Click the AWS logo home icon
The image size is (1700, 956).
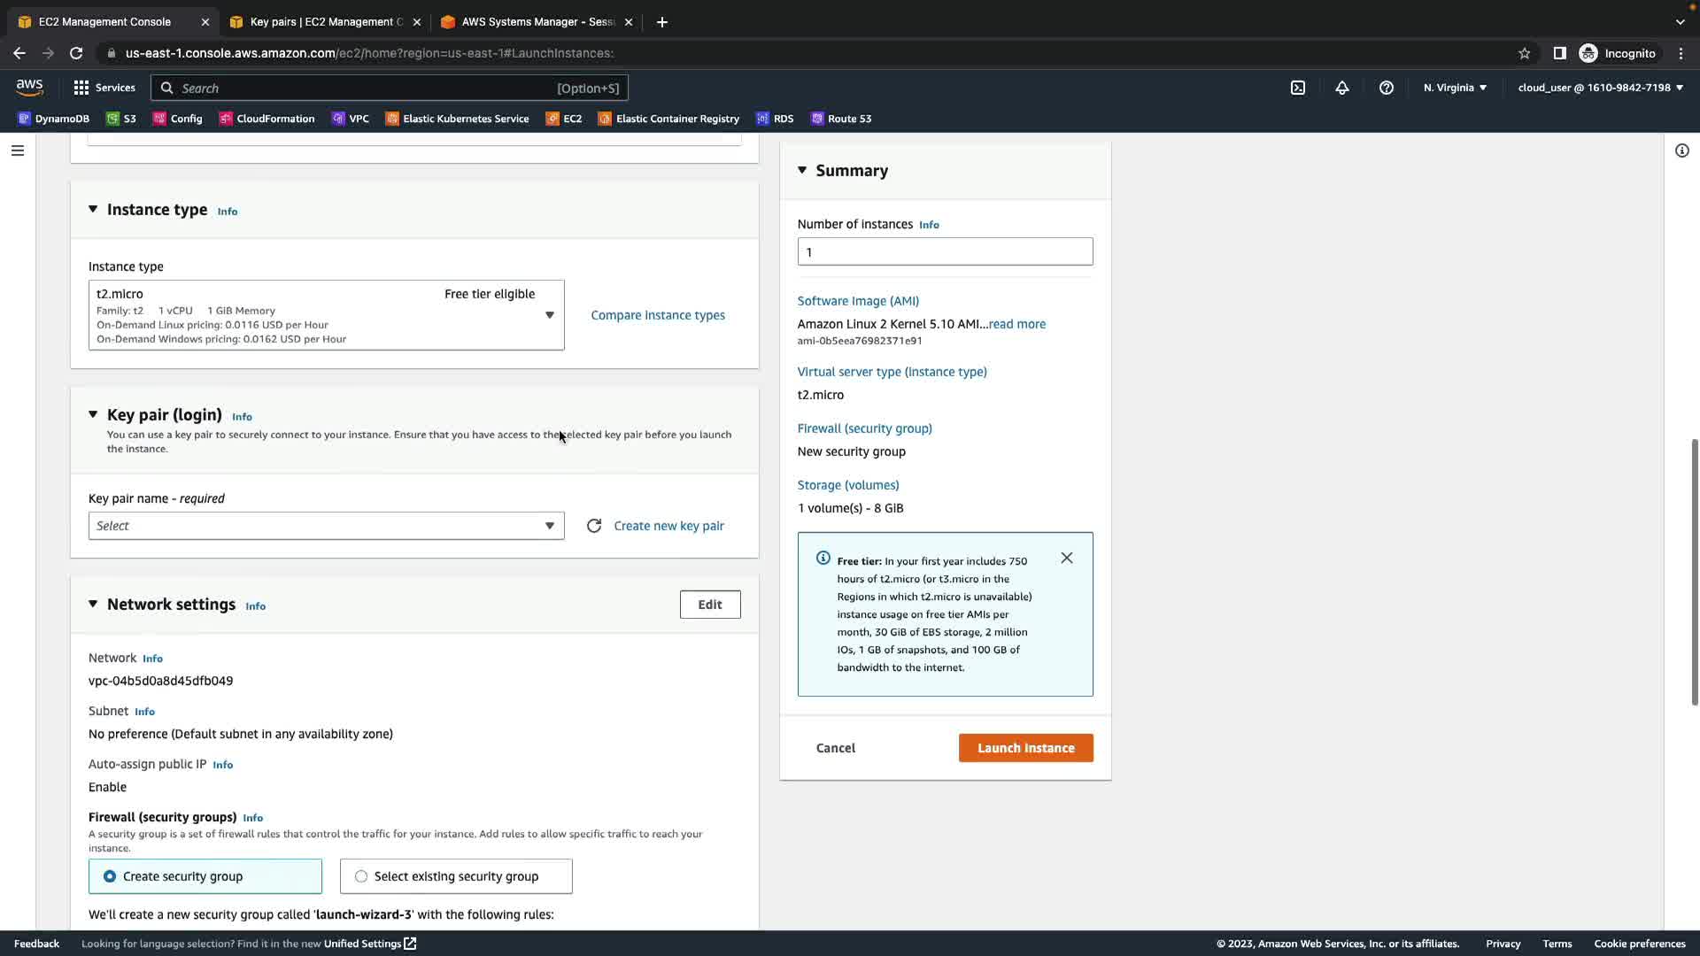tap(29, 87)
